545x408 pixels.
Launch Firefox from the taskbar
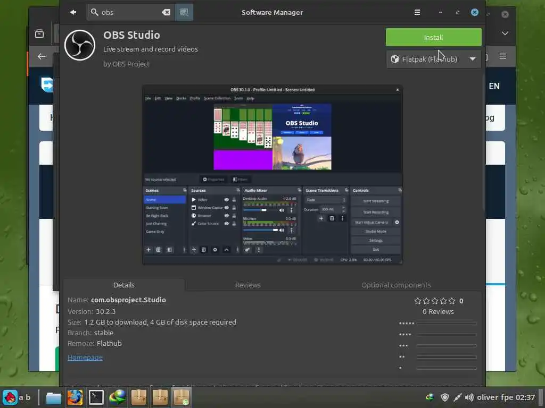[75, 397]
